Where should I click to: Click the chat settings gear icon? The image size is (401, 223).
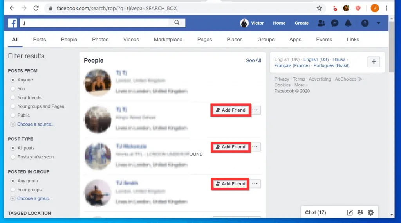pyautogui.click(x=370, y=212)
